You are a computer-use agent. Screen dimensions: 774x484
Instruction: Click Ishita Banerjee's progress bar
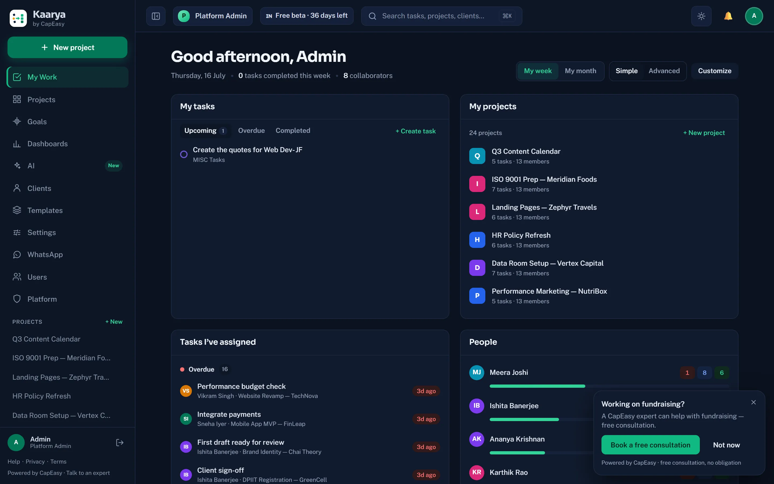(542, 419)
